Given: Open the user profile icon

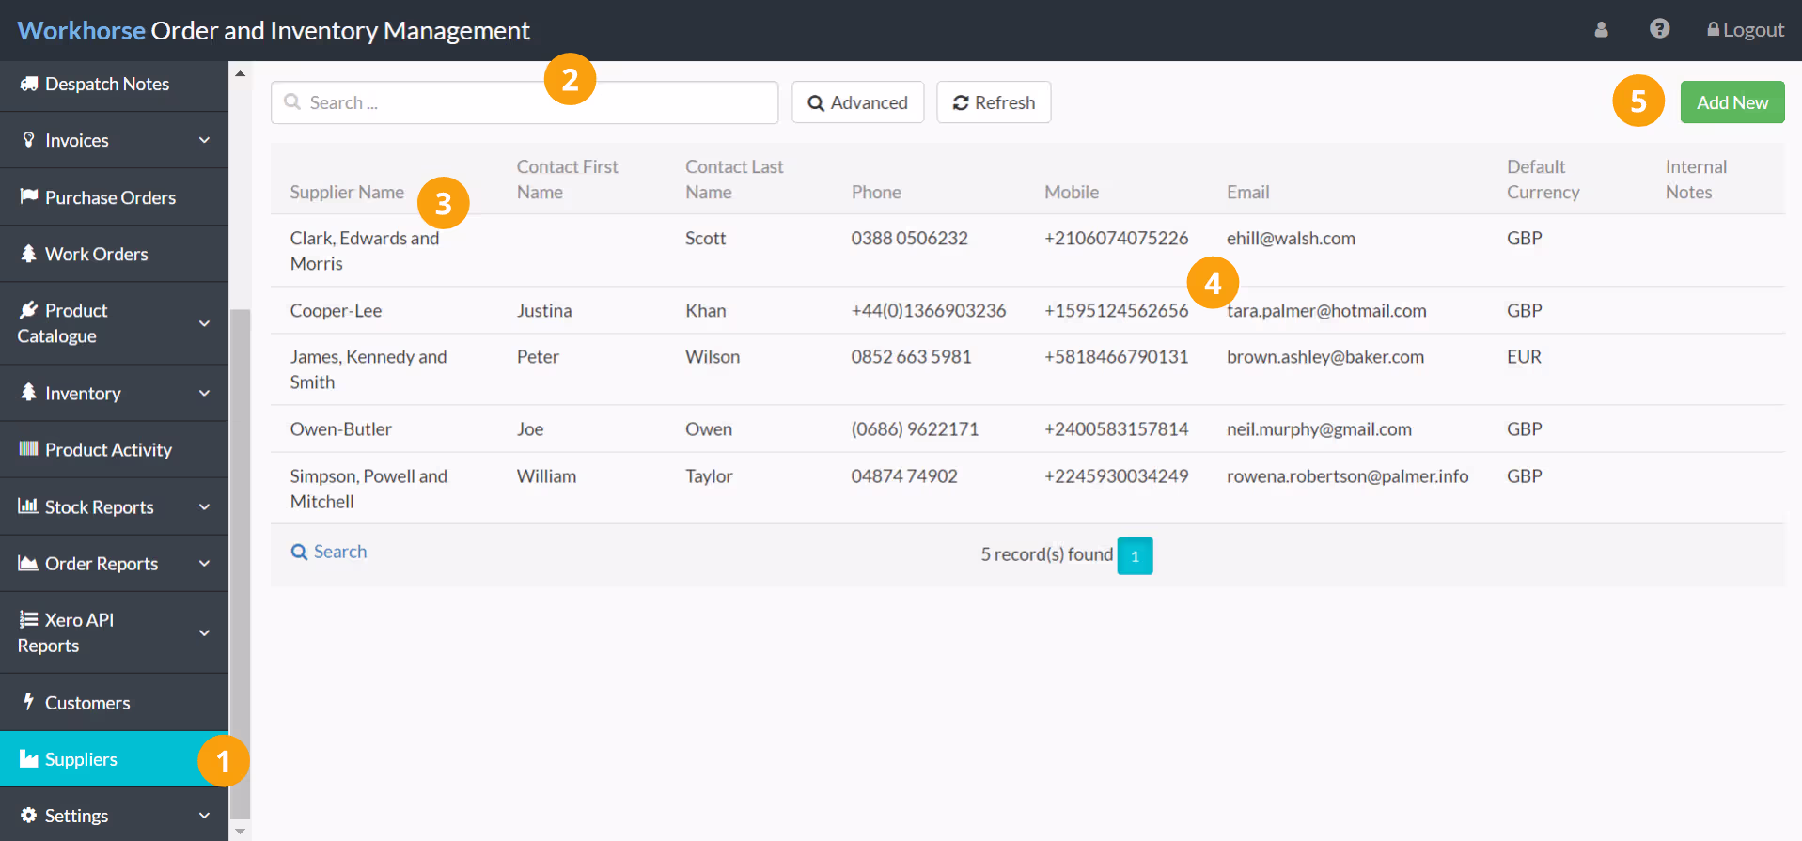Looking at the screenshot, I should point(1602,30).
